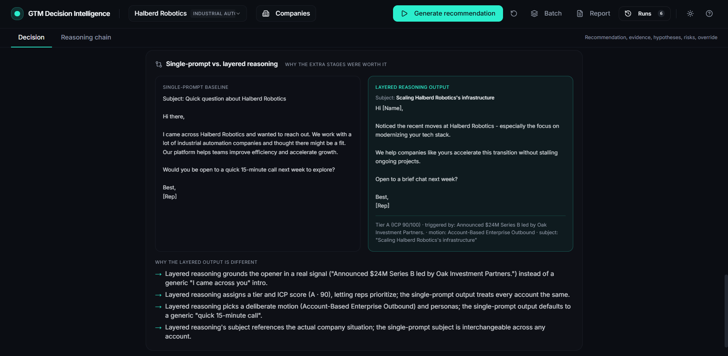Click subject line 'Quick question about Halberd Robotics'
This screenshot has height=356, width=728.
click(x=224, y=99)
